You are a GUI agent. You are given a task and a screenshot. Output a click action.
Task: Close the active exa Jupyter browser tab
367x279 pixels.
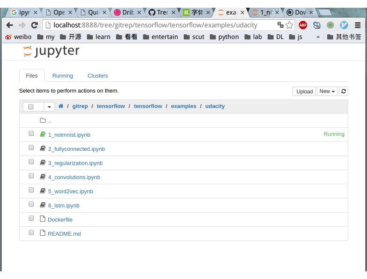click(242, 12)
